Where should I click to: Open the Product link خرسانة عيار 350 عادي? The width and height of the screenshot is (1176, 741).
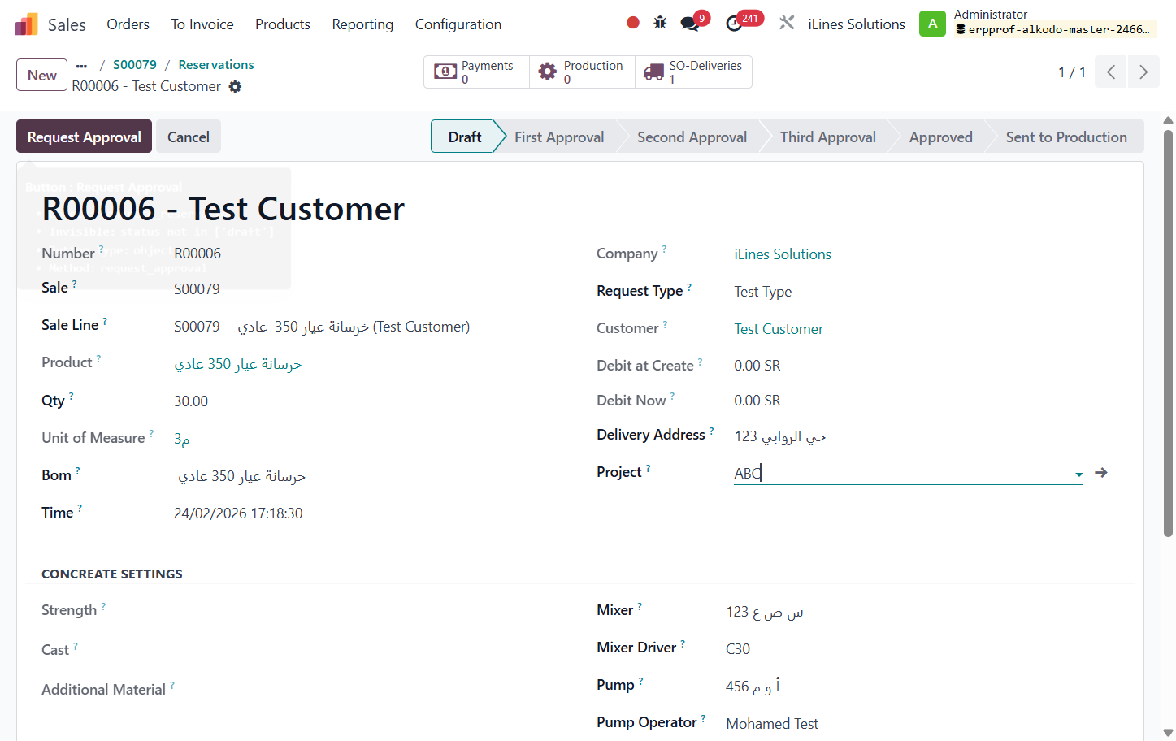[x=238, y=364]
